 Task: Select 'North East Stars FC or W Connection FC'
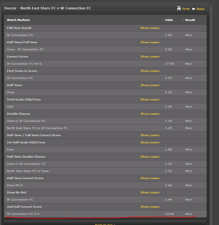click(105, 128)
